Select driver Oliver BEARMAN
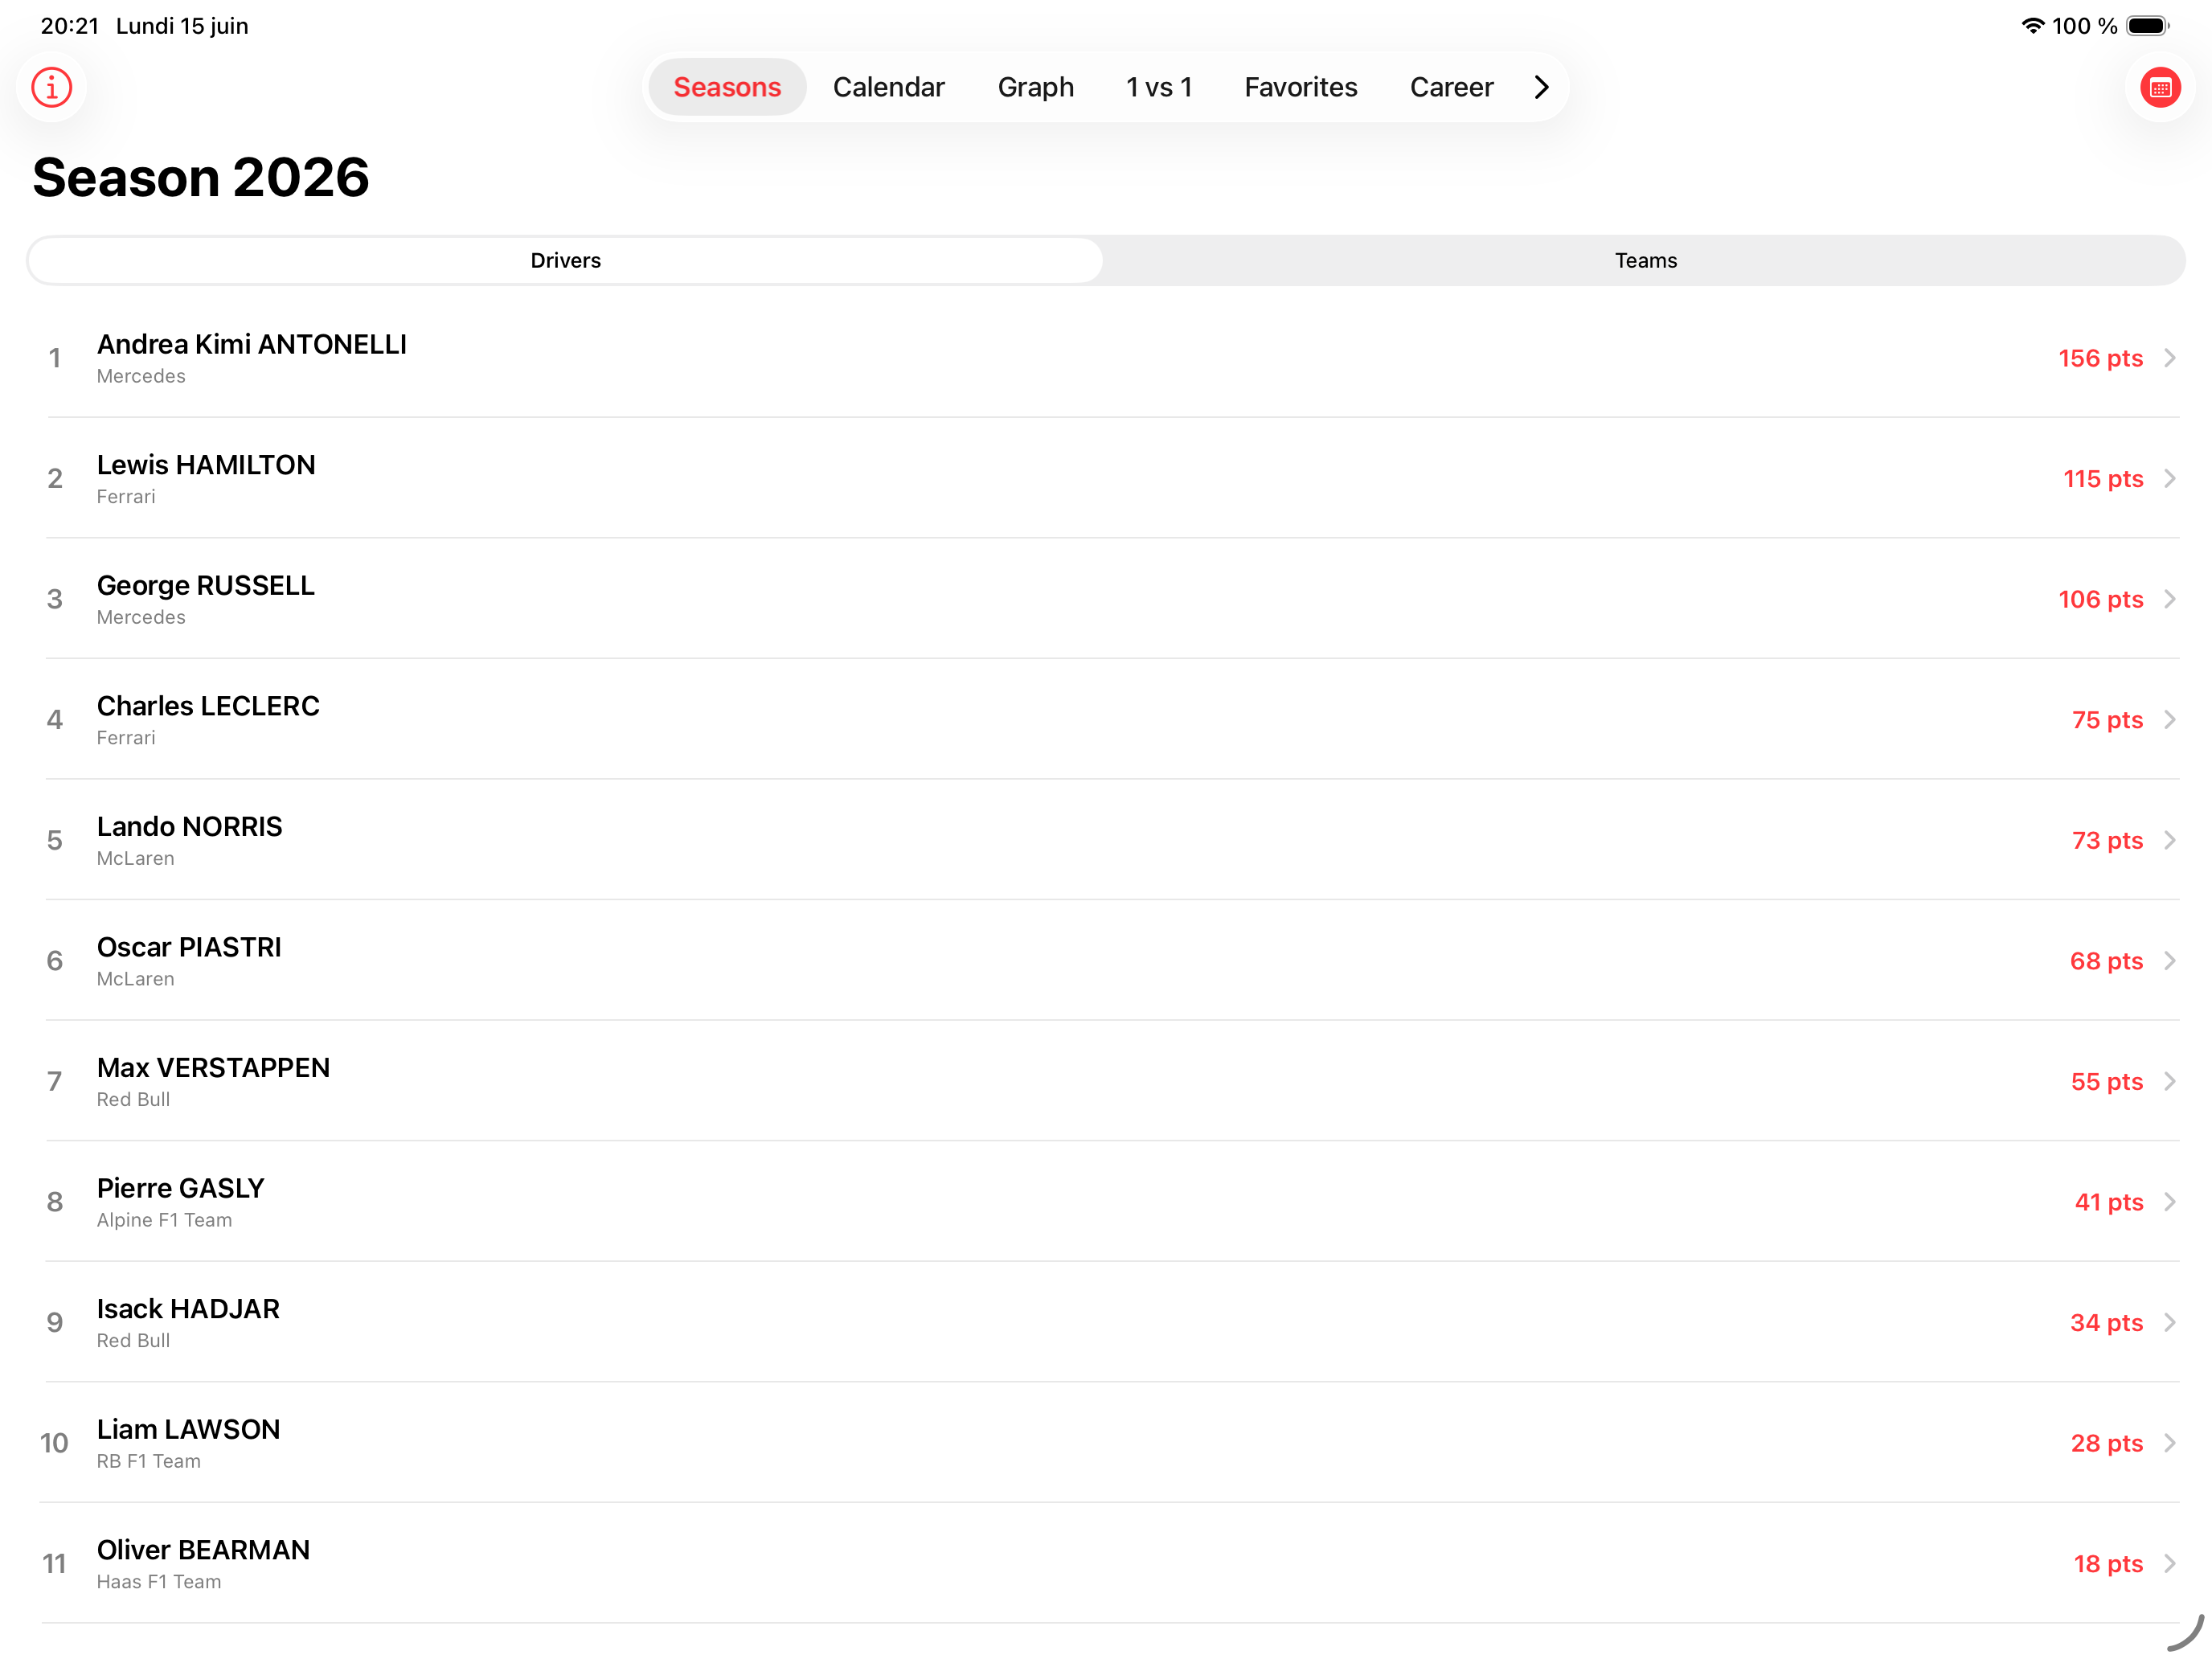Viewport: 2212px width, 1659px height. coord(203,1549)
